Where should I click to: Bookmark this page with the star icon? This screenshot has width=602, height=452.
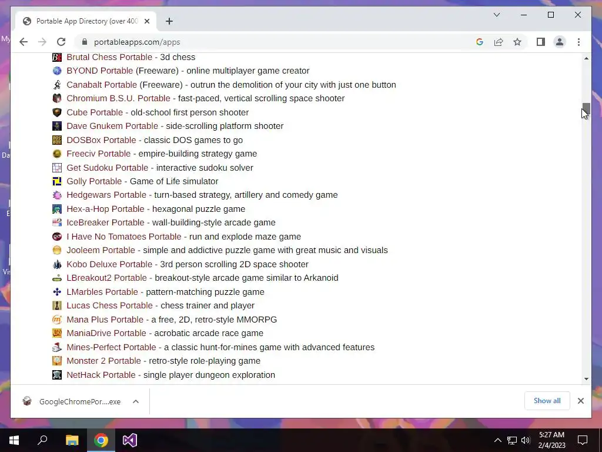point(517,42)
